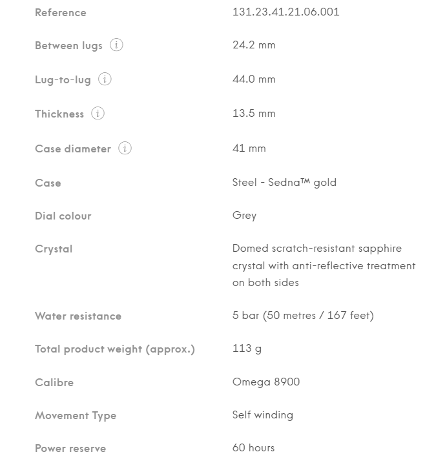Select the 44.0 mm lug-to-lug value
Viewport: 445px width, 461px height.
tap(254, 79)
